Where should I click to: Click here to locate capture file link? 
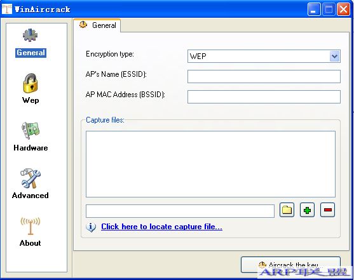[161, 227]
